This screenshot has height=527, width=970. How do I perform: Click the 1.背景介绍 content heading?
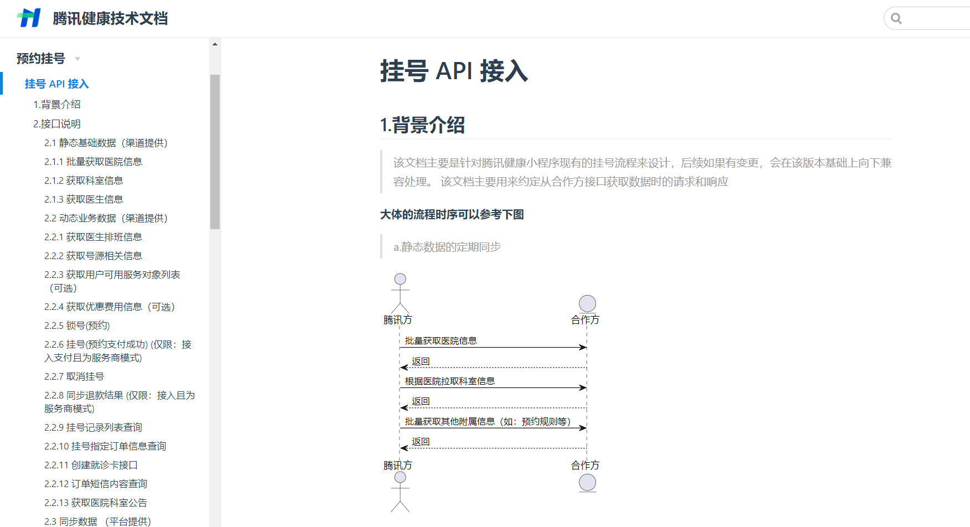click(422, 125)
